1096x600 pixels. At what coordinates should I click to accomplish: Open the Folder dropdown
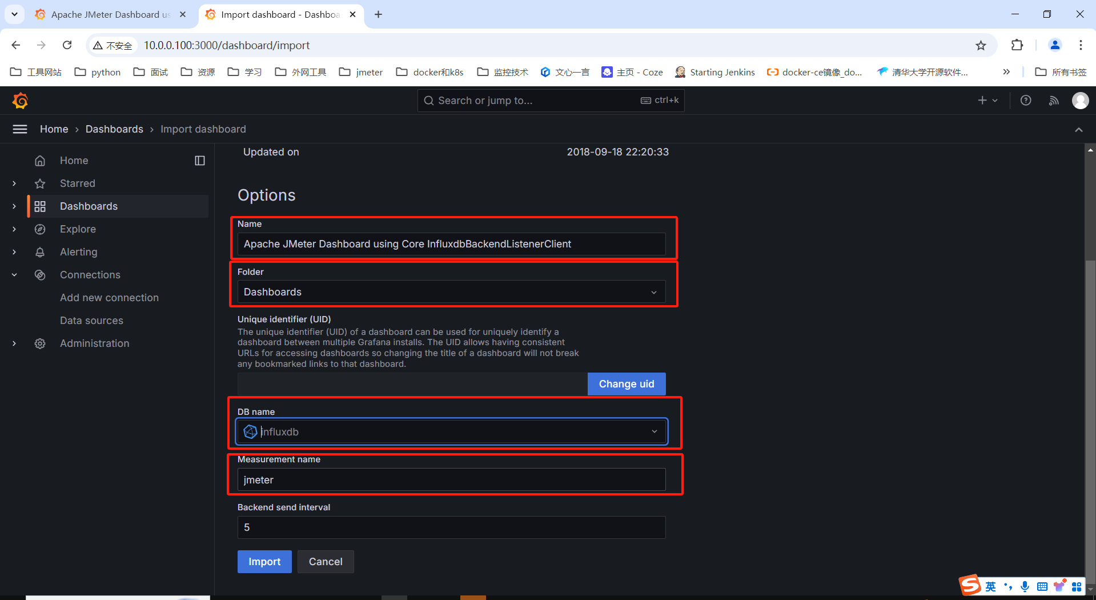pyautogui.click(x=451, y=292)
